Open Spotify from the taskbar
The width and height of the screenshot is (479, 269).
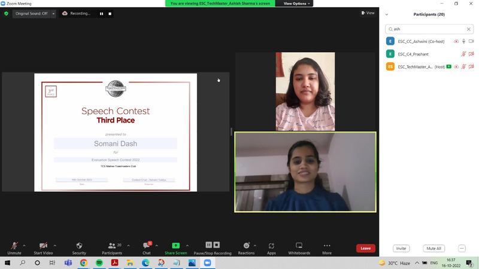tap(99, 262)
